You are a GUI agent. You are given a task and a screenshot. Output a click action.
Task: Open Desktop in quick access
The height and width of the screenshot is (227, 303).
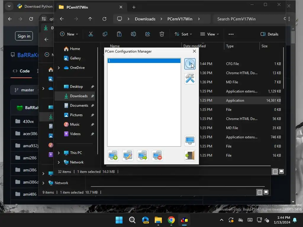pyautogui.click(x=76, y=87)
